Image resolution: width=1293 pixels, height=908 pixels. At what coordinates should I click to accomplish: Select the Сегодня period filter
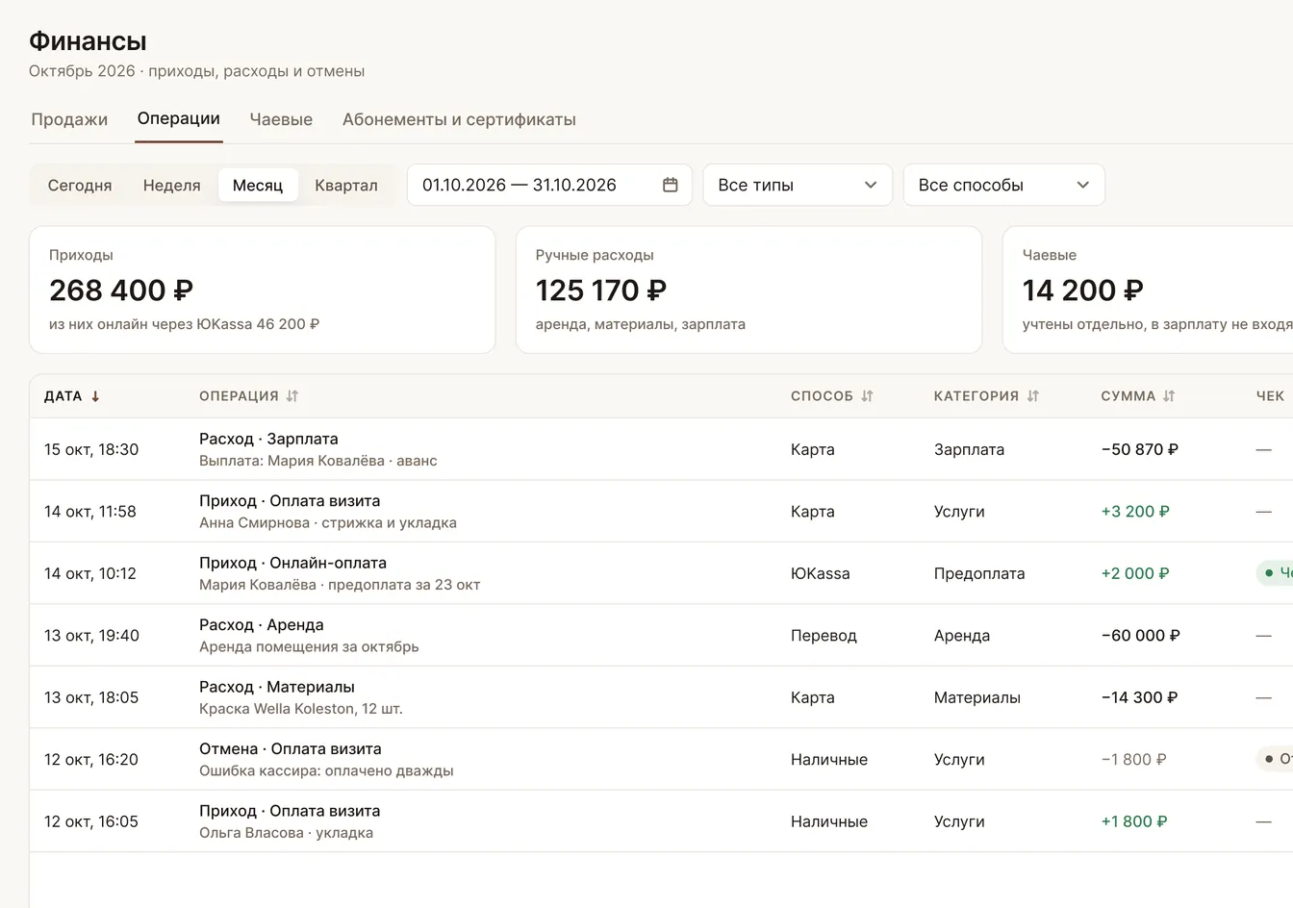click(x=80, y=185)
